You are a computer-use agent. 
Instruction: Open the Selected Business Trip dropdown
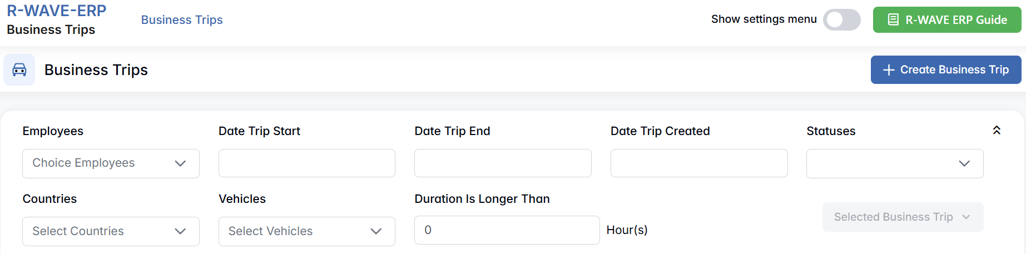[902, 217]
